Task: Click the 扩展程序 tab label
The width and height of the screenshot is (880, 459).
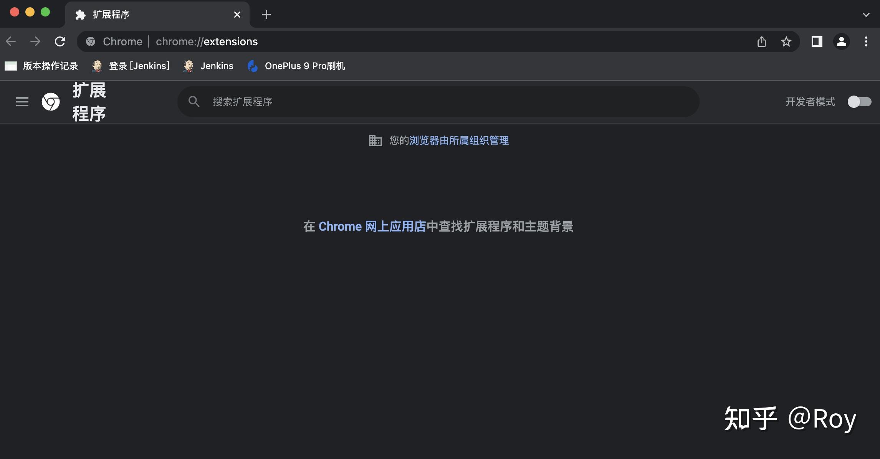Action: point(111,13)
